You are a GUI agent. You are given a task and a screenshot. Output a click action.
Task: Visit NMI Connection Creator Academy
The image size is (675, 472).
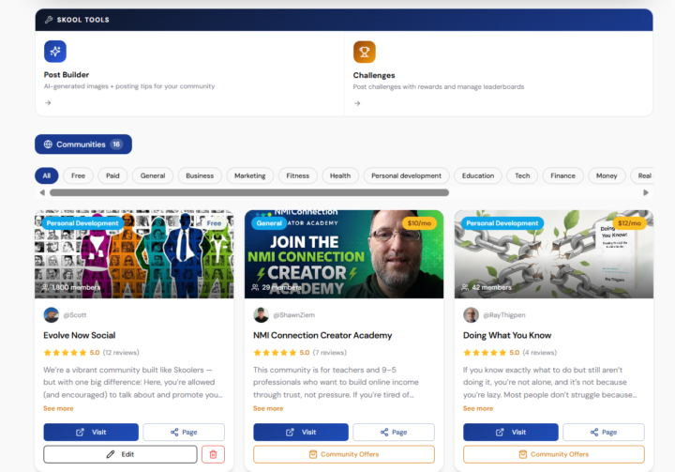coord(301,433)
